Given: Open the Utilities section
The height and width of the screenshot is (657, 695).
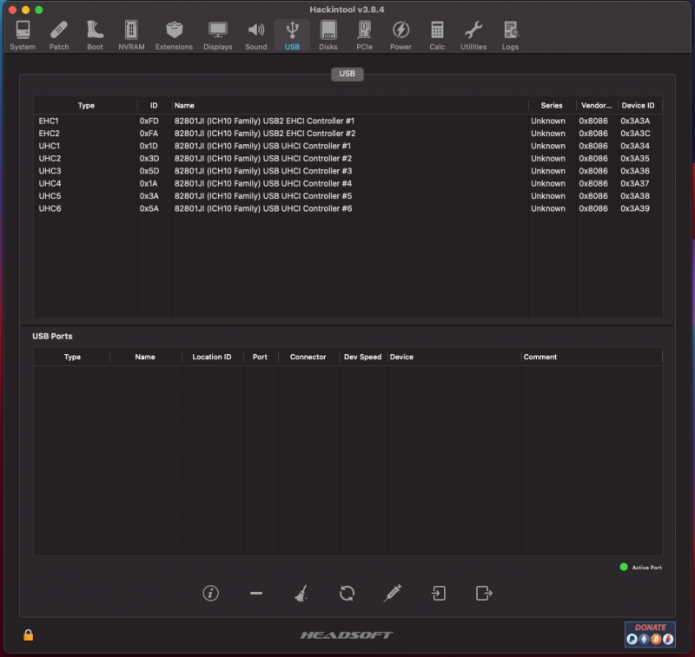Looking at the screenshot, I should coord(473,36).
